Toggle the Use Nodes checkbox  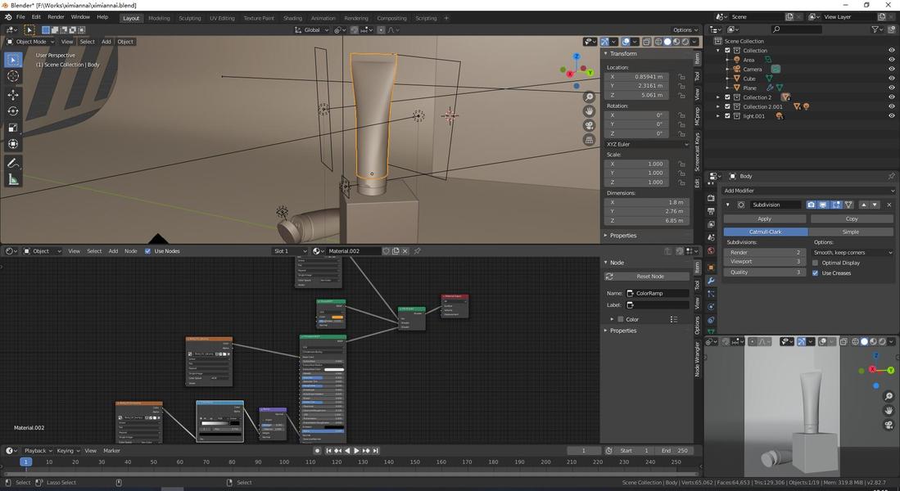147,251
